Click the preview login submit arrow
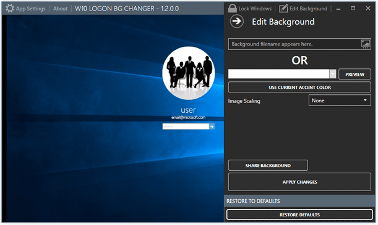 (212, 126)
